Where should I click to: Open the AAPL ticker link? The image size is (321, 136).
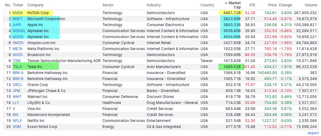pos(17,25)
